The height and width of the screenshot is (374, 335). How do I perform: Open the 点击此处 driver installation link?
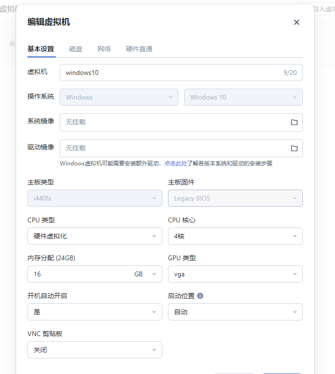[175, 164]
